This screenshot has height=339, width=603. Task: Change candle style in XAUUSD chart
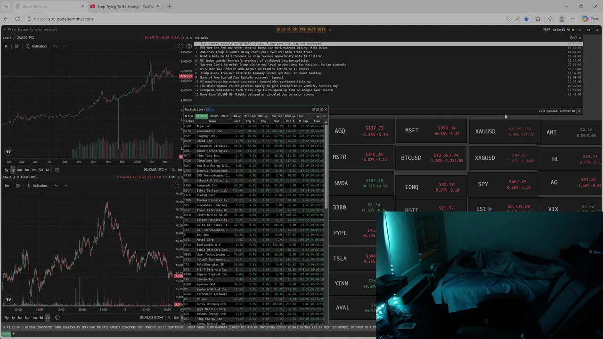tap(16, 46)
